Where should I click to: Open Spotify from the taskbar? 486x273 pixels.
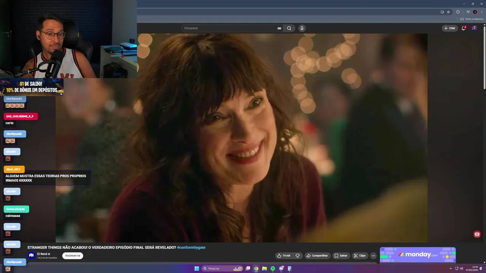coord(273,268)
